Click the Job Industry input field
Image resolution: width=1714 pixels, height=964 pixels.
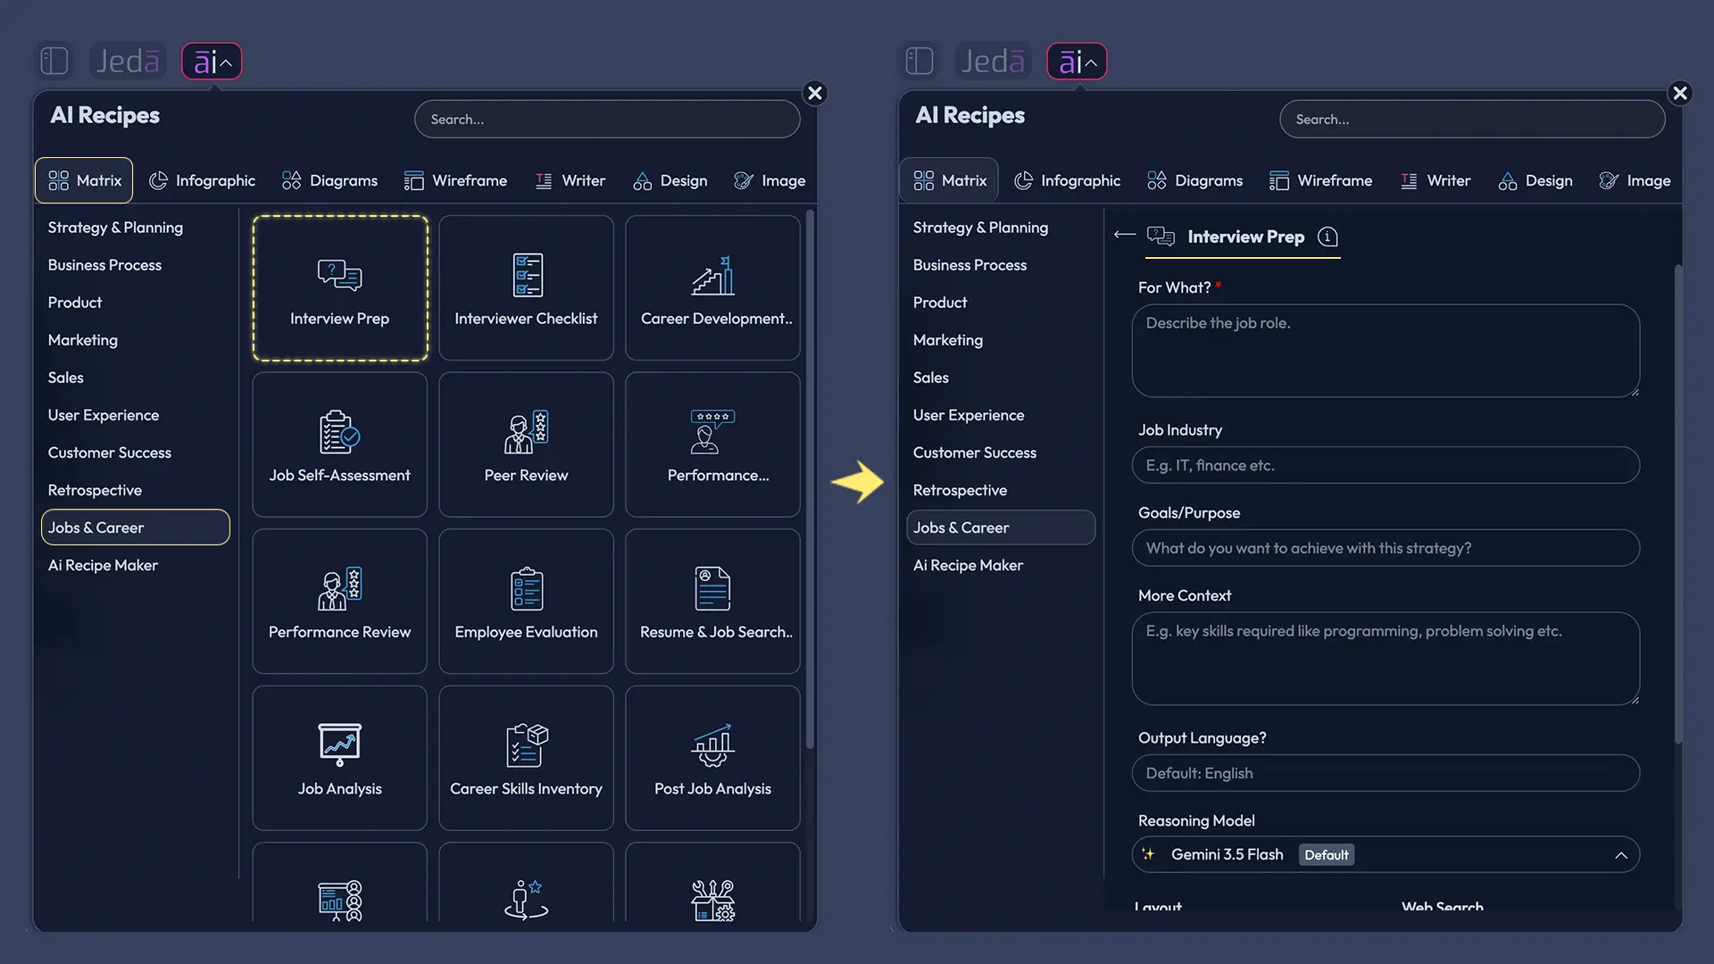(x=1385, y=465)
